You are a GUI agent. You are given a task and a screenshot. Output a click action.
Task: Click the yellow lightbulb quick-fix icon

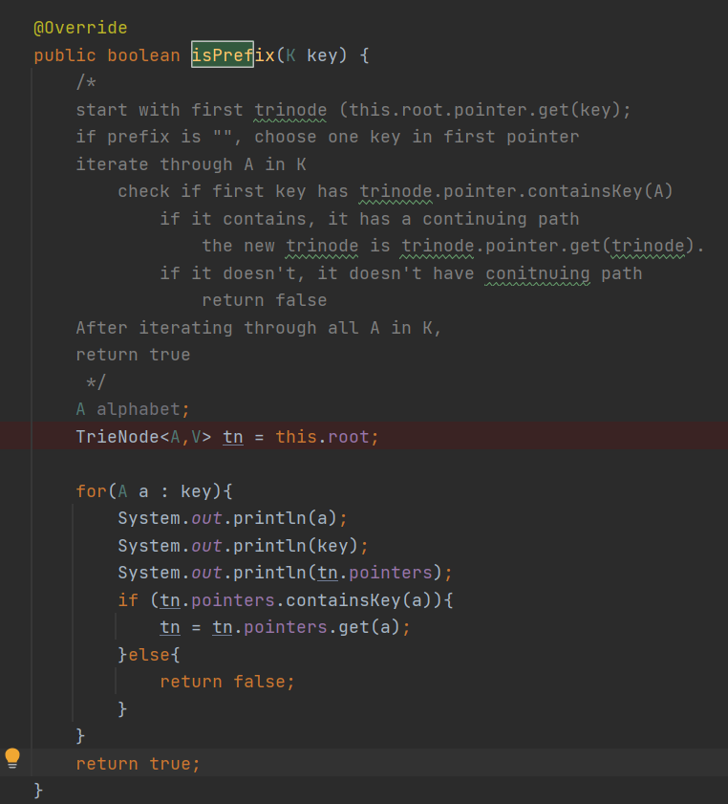[x=12, y=758]
